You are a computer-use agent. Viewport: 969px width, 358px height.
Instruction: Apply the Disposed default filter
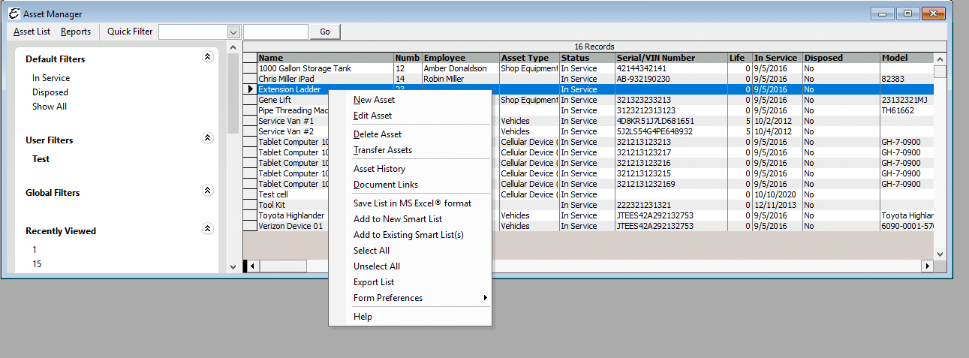pos(50,92)
